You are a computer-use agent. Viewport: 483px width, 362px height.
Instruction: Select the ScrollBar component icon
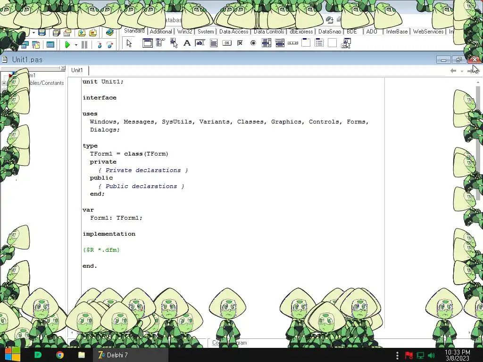(293, 43)
